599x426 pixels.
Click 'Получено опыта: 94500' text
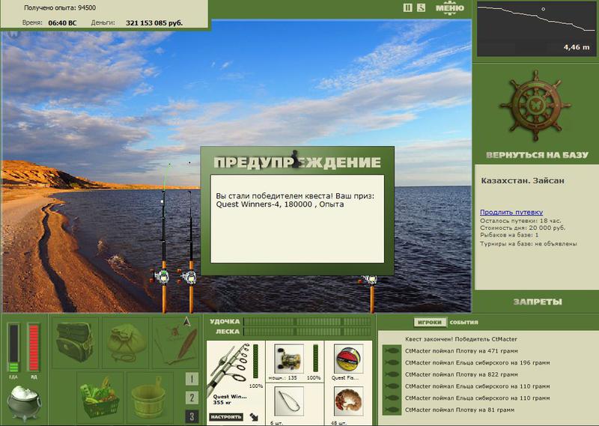[60, 7]
